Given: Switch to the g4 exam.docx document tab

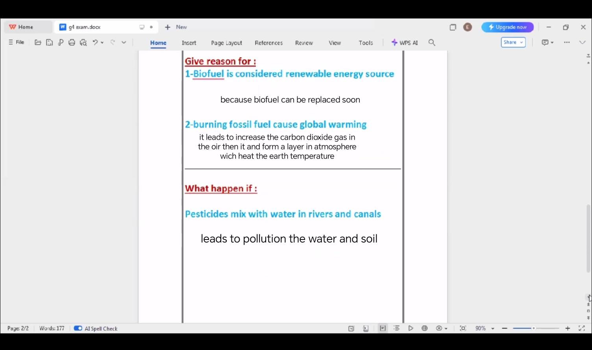Looking at the screenshot, I should point(106,27).
